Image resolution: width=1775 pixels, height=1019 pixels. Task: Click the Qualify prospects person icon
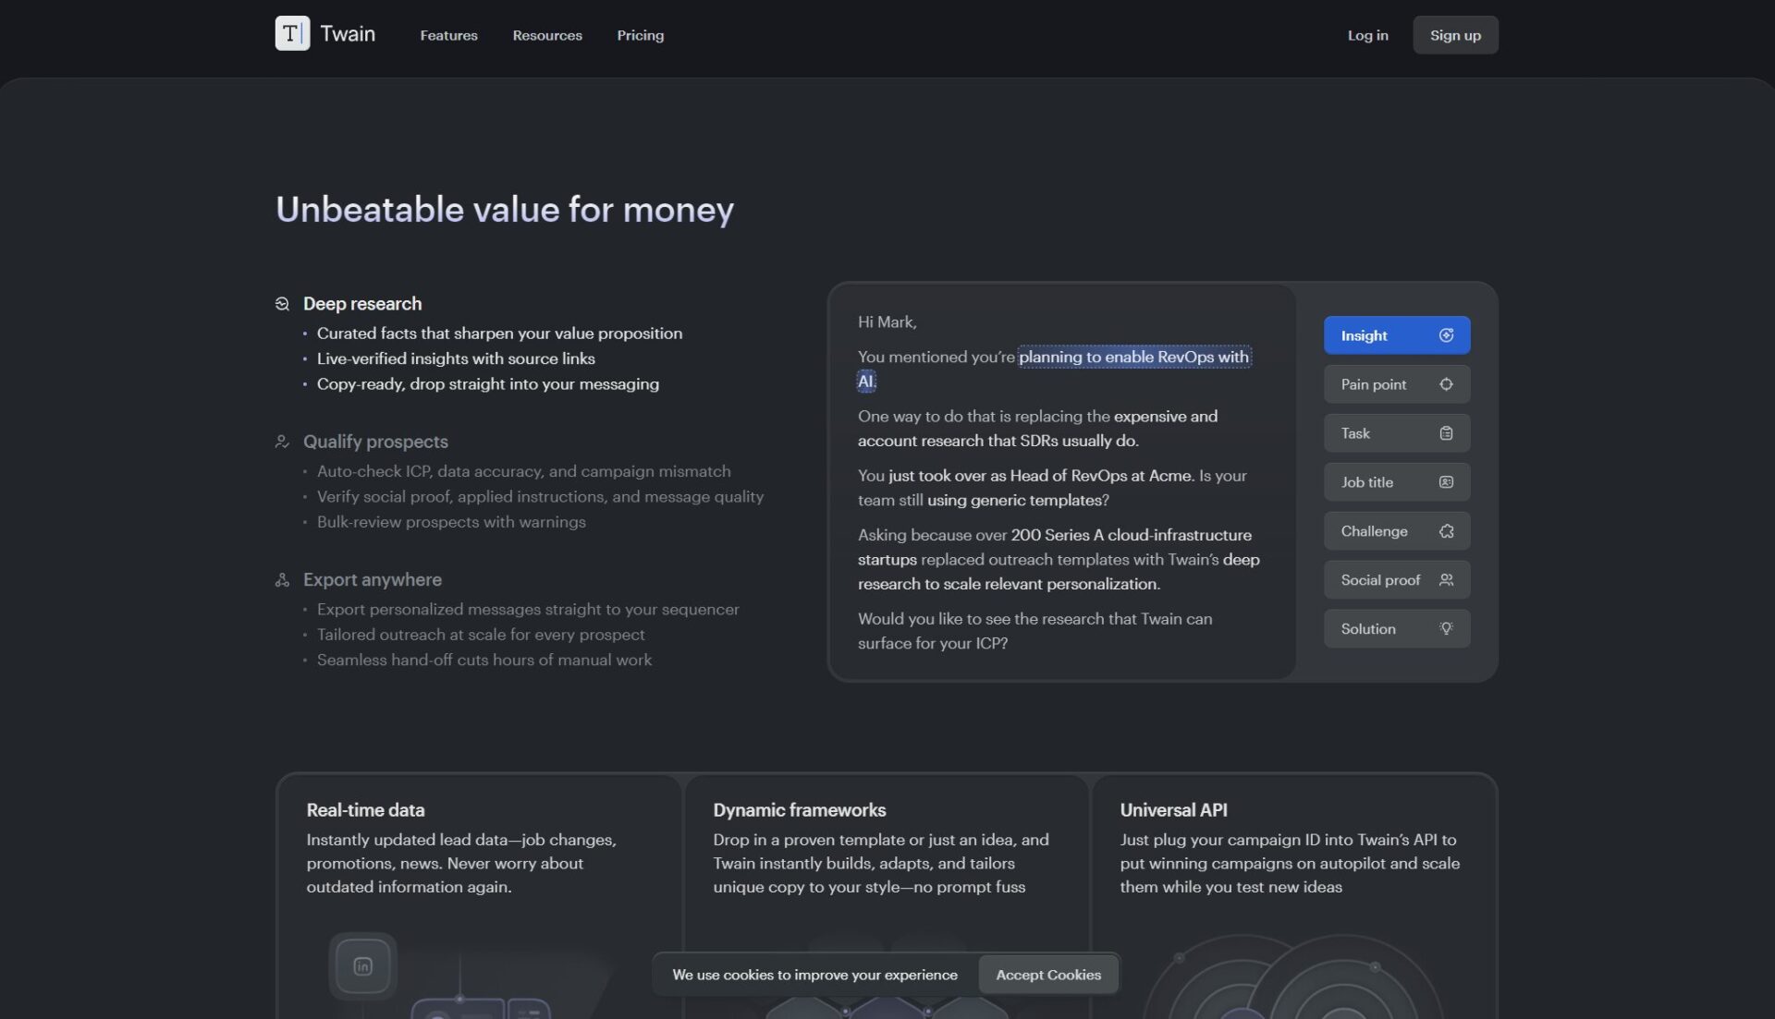[282, 442]
